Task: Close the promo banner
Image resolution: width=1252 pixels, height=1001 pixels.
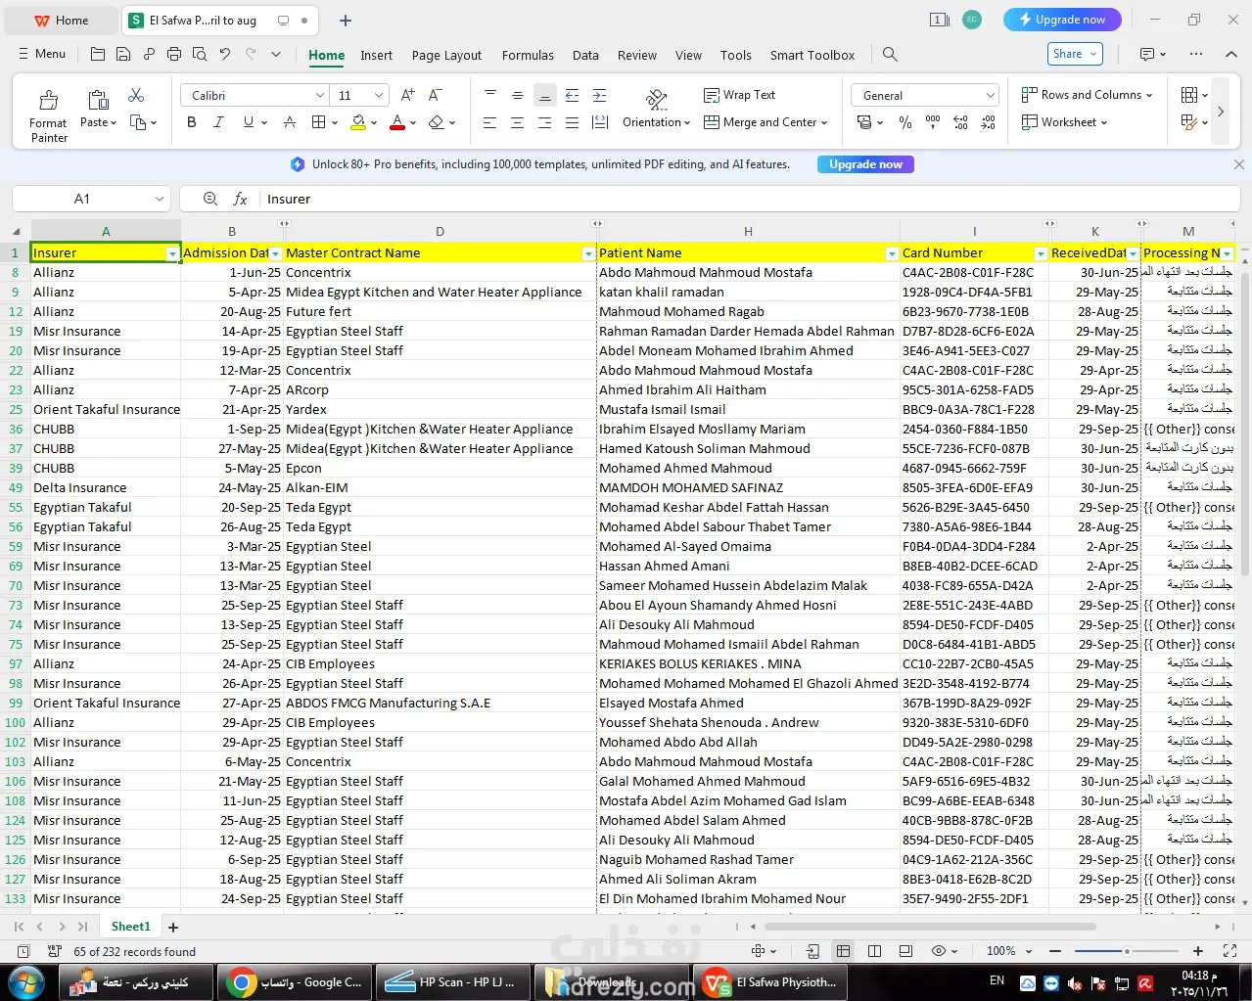Action: click(1238, 164)
